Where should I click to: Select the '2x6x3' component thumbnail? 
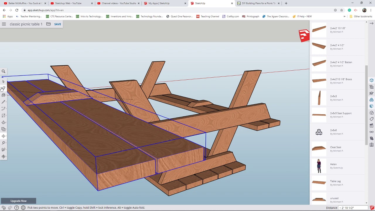tap(319, 98)
